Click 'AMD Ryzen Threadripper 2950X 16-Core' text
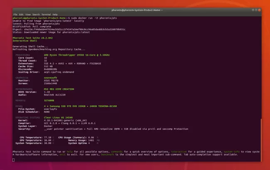Viewport: 270px width, 170px height. pyautogui.click(x=69, y=55)
